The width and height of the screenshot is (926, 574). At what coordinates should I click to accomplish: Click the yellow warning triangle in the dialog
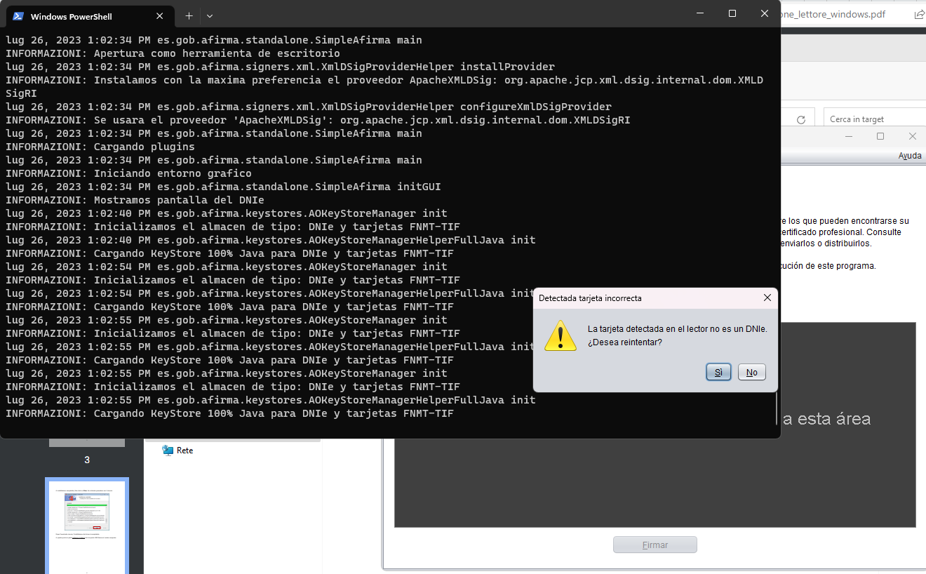[560, 337]
